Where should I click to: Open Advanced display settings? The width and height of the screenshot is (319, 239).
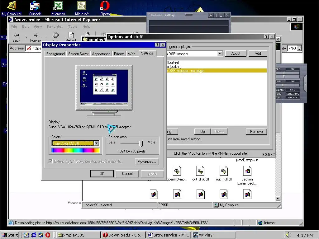147,162
